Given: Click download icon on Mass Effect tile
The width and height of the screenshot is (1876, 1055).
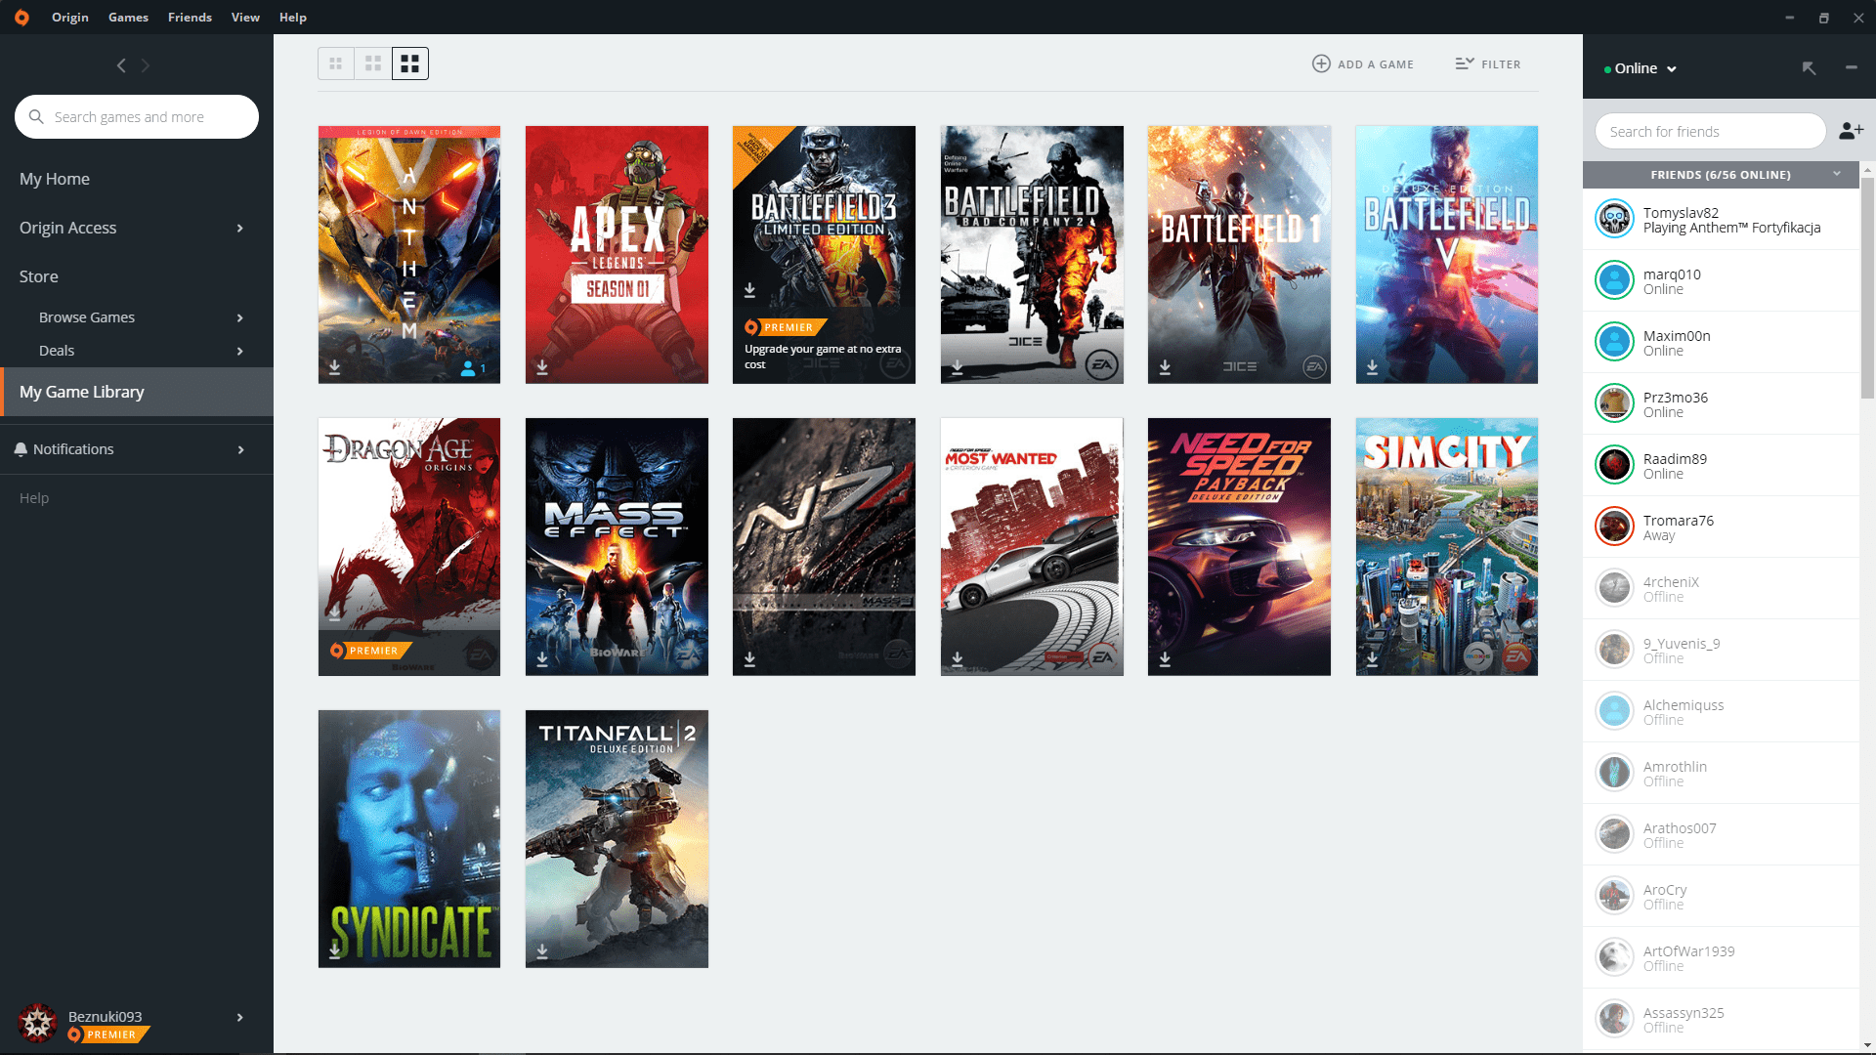Looking at the screenshot, I should pyautogui.click(x=542, y=659).
